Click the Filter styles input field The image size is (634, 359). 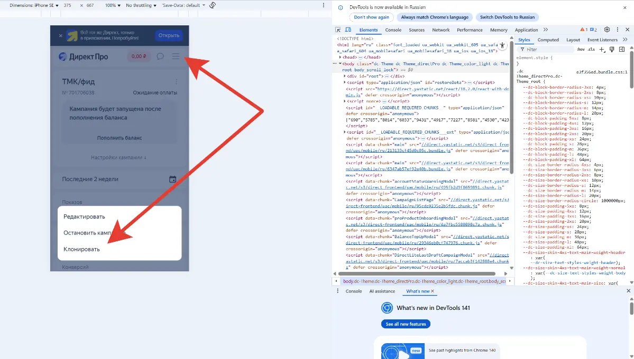546,49
